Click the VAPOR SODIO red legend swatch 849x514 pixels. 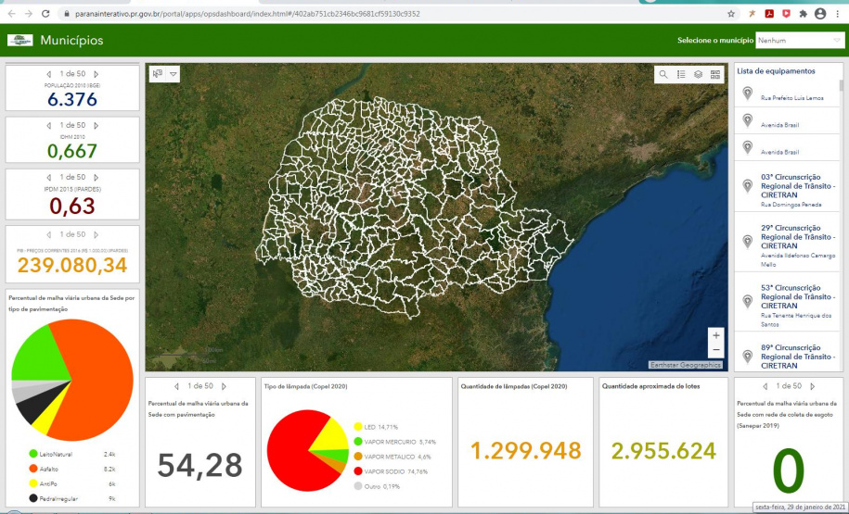click(x=358, y=470)
